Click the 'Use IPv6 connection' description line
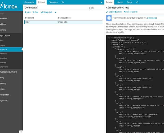This screenshot has height=133, width=164. 135,88
